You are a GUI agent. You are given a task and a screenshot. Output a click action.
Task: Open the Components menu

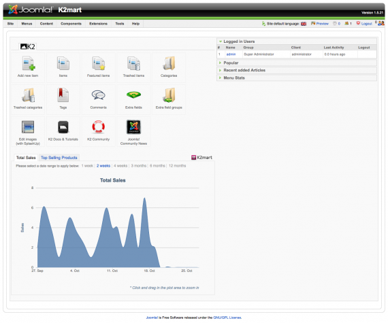pyautogui.click(x=71, y=24)
